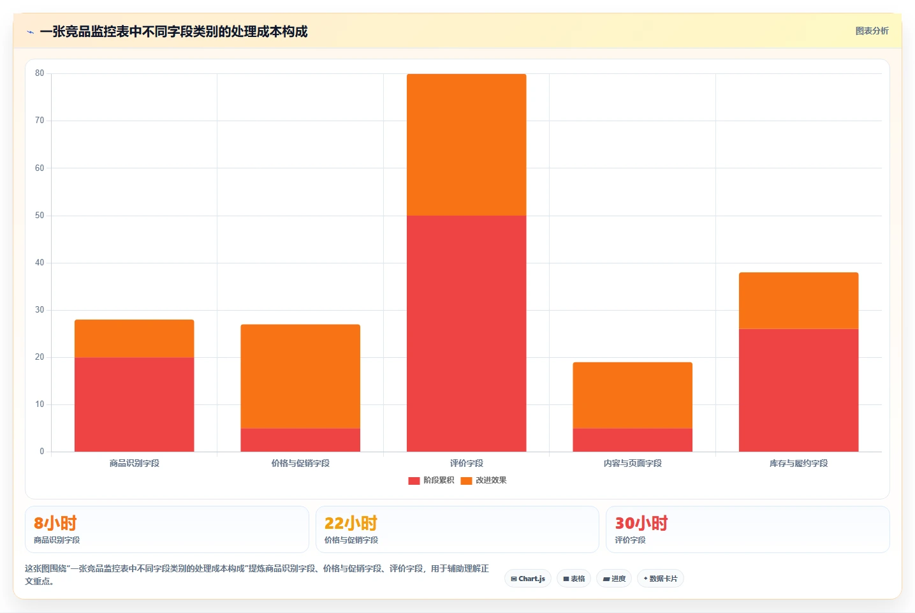Click the y-axis value 50

(x=40, y=216)
